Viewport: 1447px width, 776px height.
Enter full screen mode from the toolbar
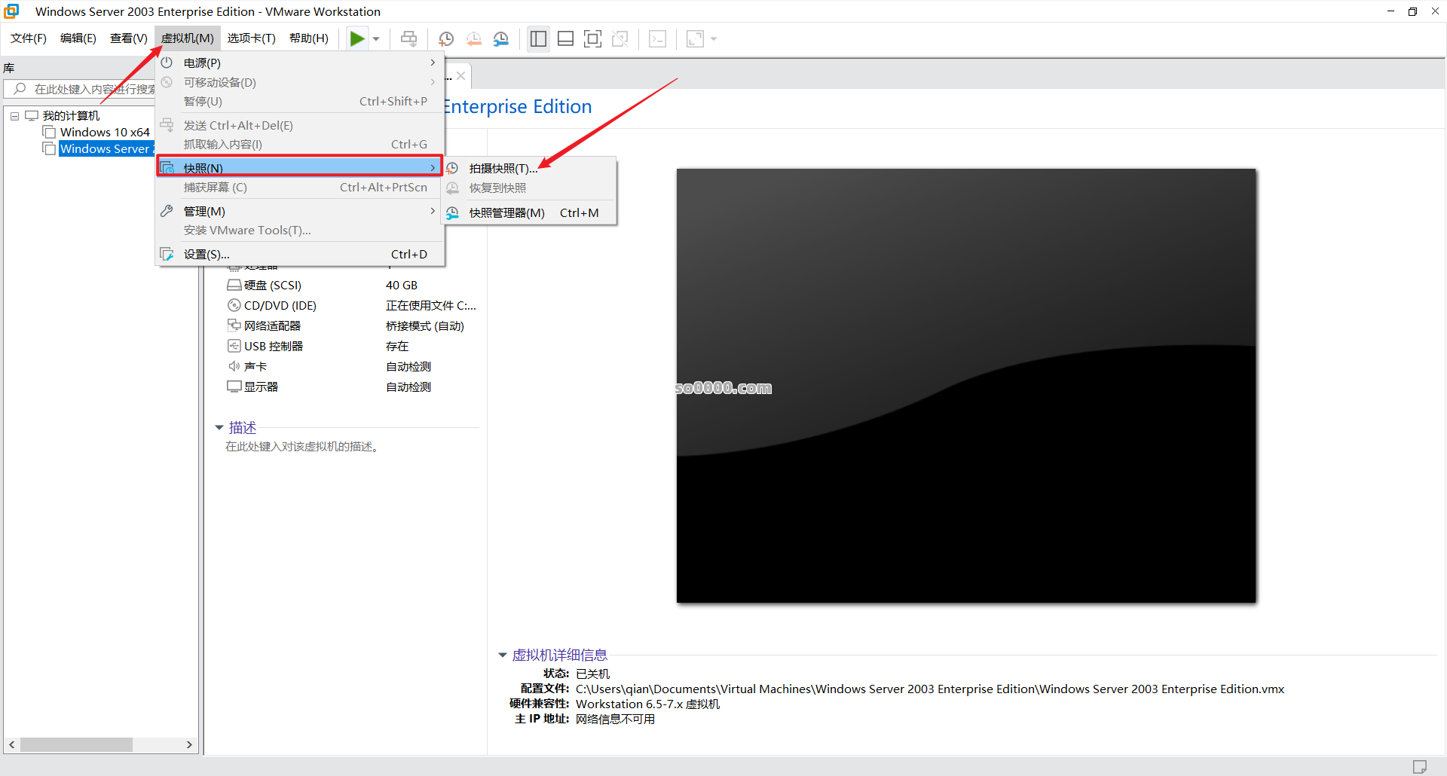pos(593,38)
